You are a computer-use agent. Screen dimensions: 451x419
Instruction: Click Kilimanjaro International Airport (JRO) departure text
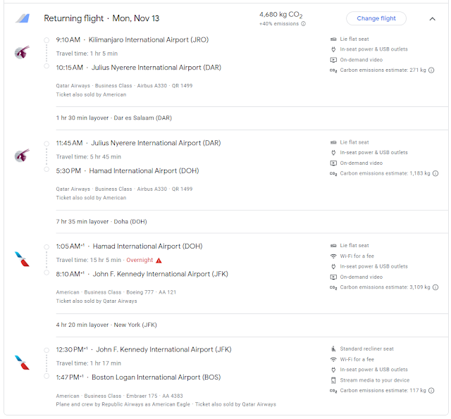tap(148, 39)
